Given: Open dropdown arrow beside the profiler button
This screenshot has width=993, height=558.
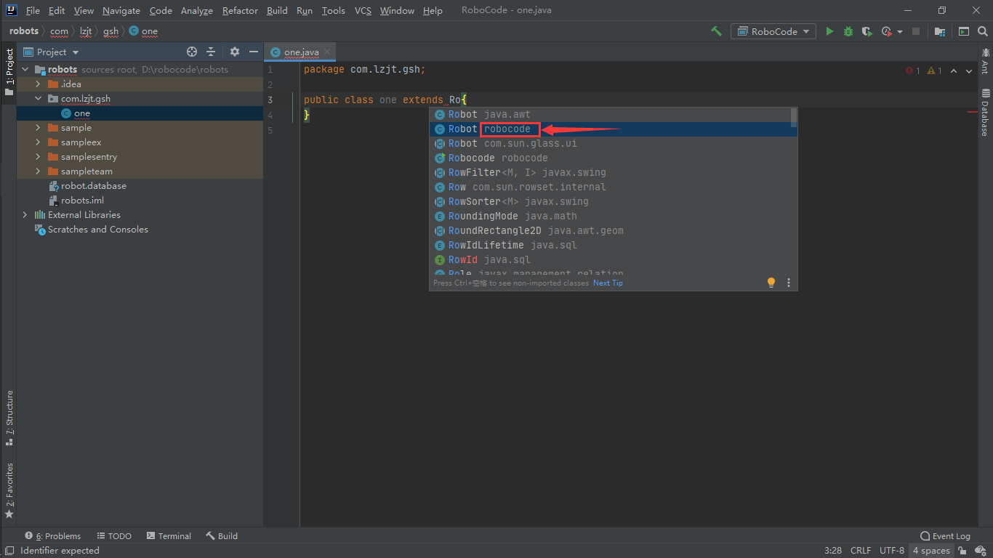Looking at the screenshot, I should pos(900,31).
